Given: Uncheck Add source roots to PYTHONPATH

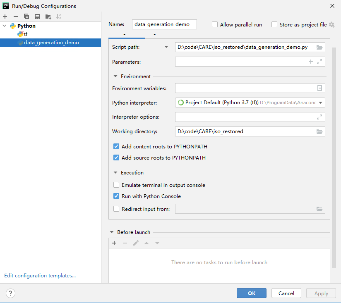Looking at the screenshot, I should pyautogui.click(x=116, y=157).
